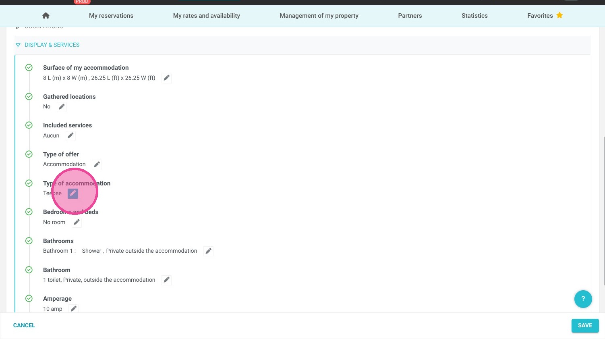The image size is (605, 339).
Task: Click green check beside Bathroom toilet row
Action: pos(29,270)
